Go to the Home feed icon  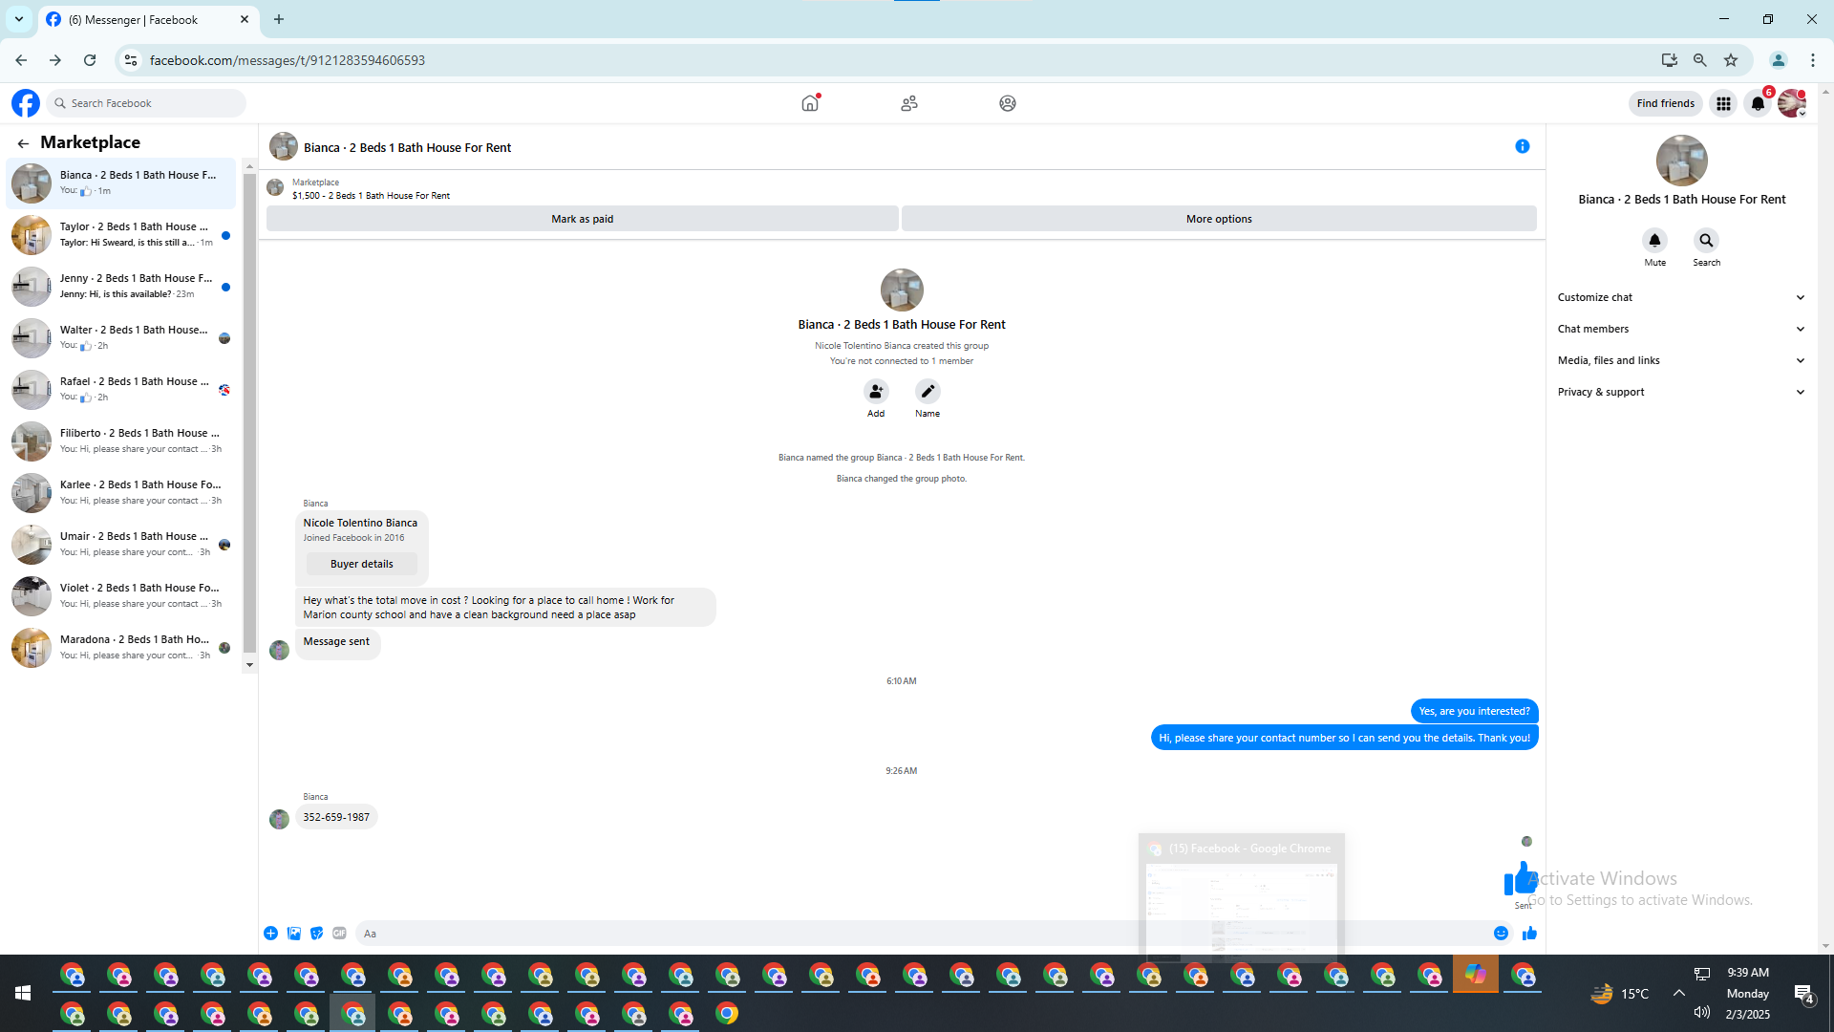810,103
